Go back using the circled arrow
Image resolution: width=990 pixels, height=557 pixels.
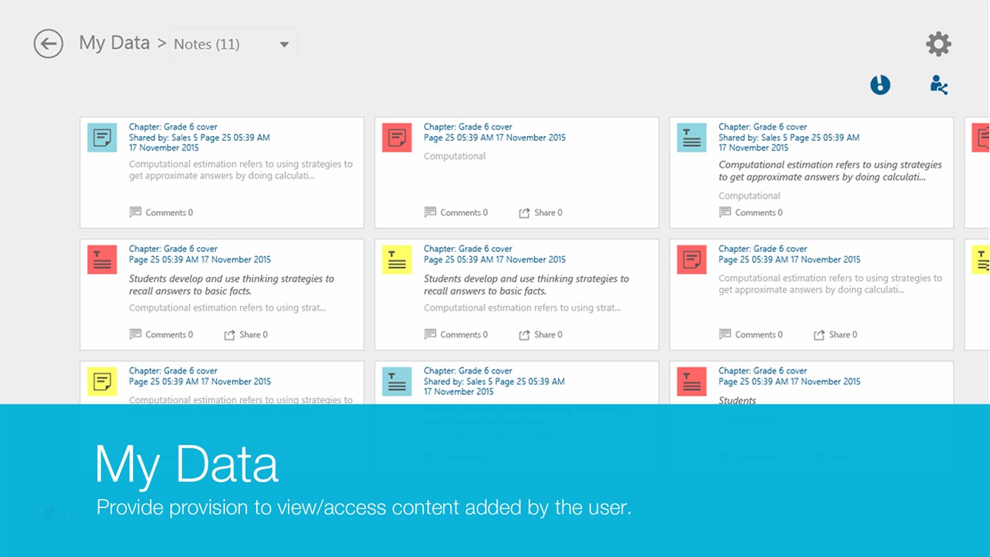coord(48,44)
